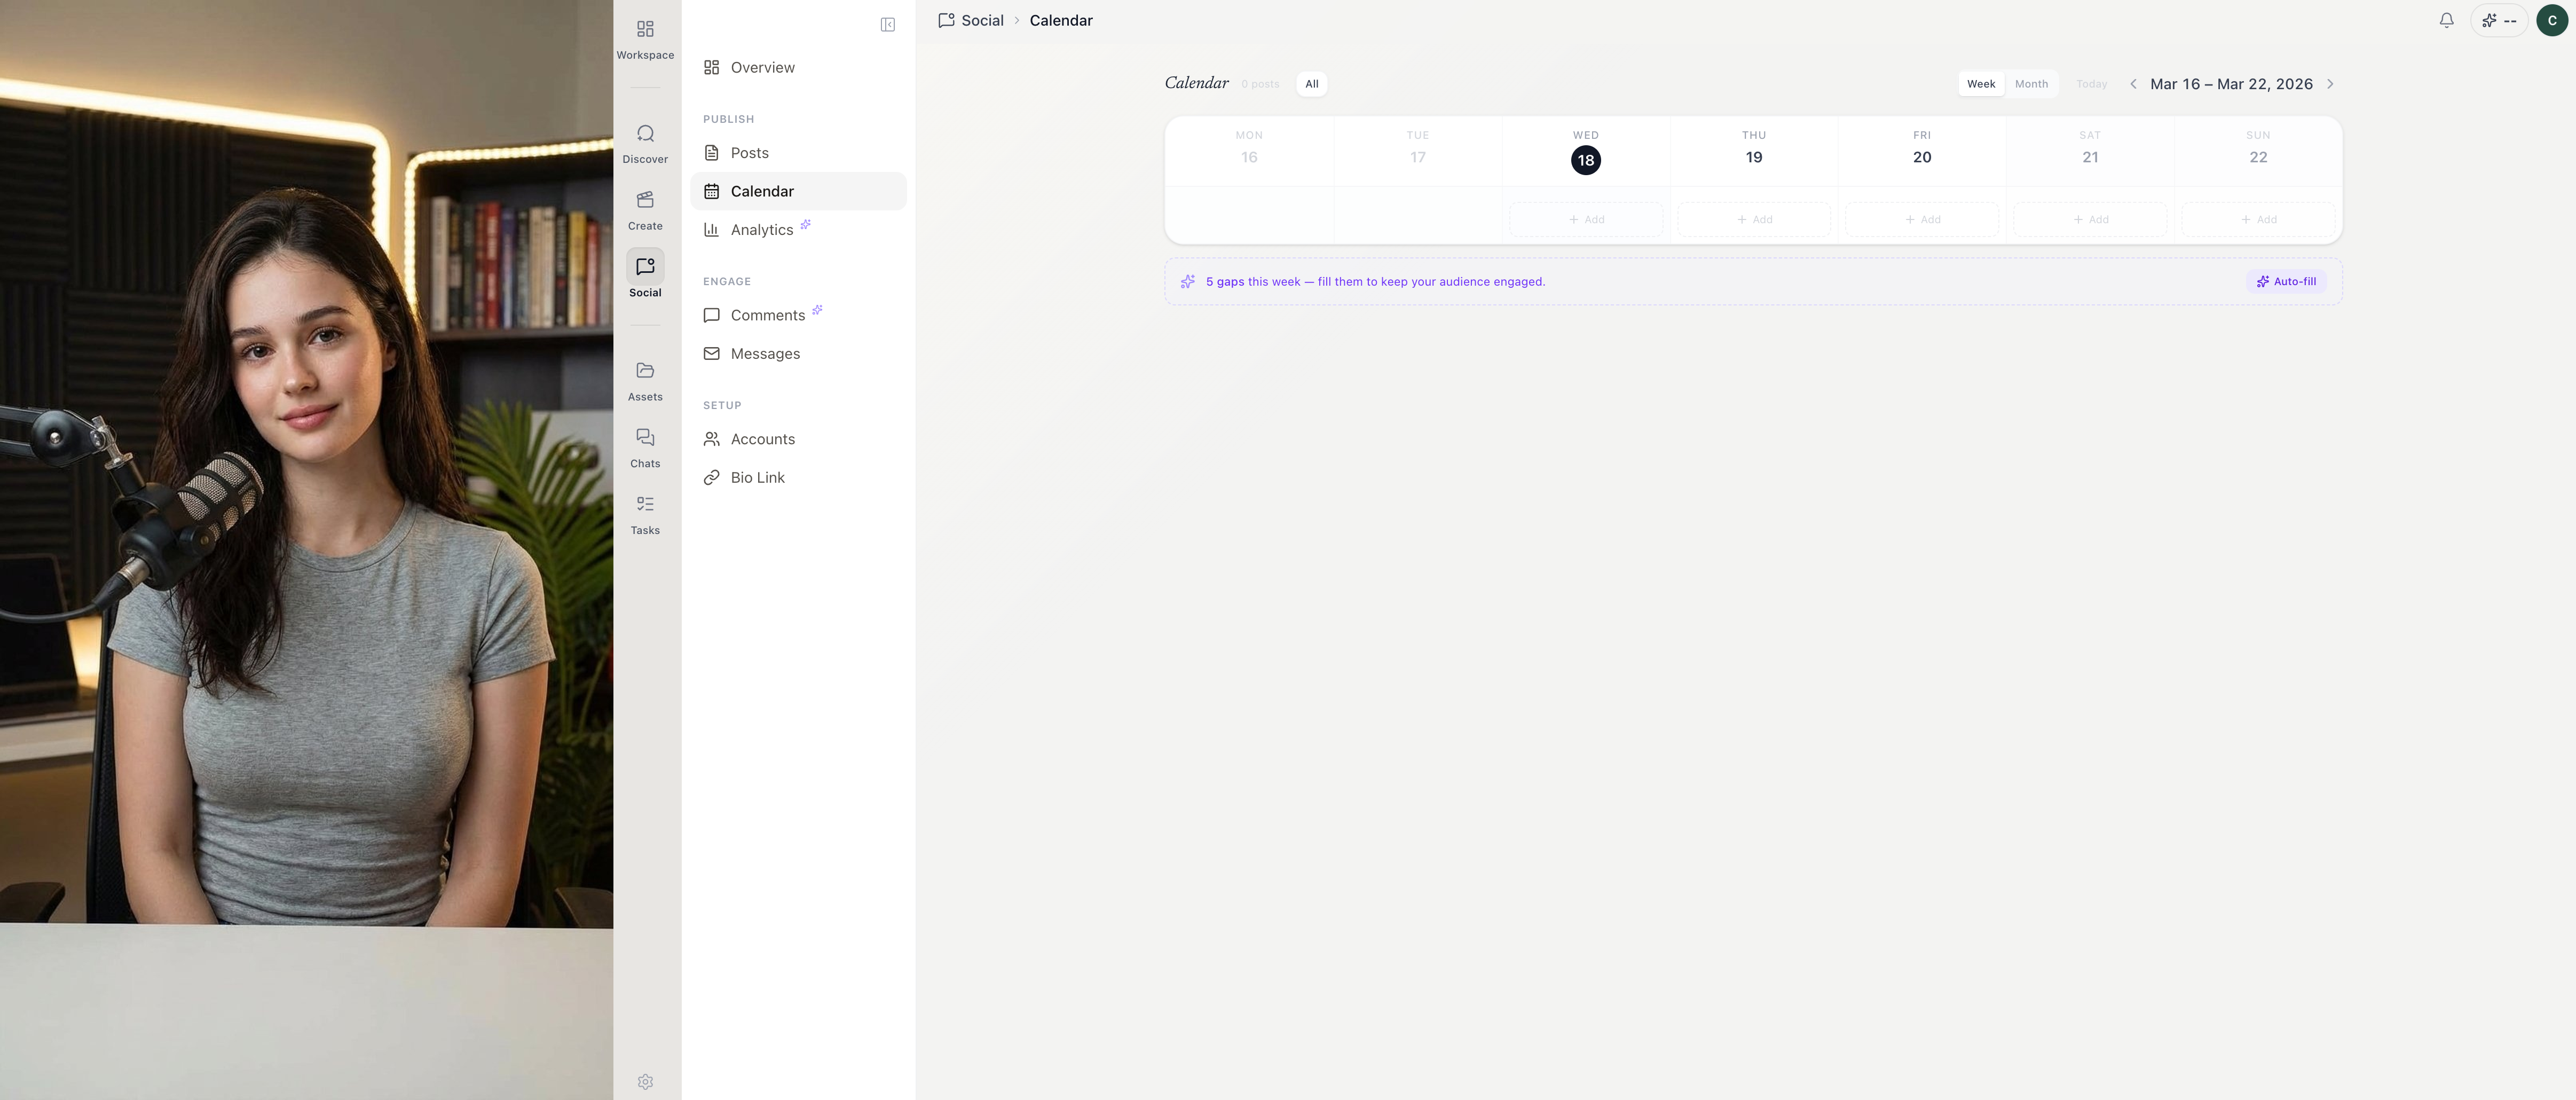Click the notifications bell icon
The image size is (2576, 1100).
(2446, 20)
